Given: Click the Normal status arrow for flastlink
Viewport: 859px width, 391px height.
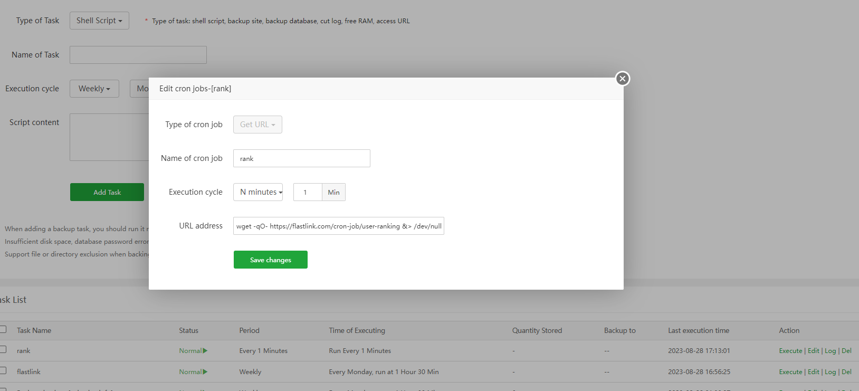Looking at the screenshot, I should pos(205,372).
